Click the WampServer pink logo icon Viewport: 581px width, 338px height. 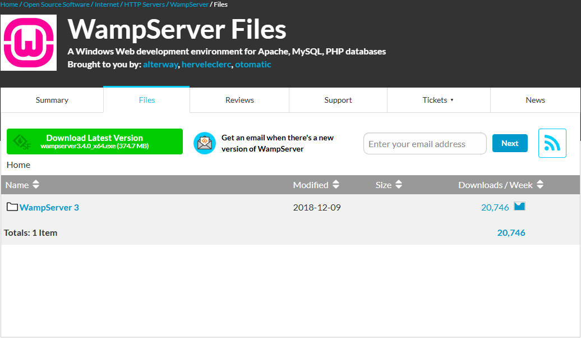(29, 43)
